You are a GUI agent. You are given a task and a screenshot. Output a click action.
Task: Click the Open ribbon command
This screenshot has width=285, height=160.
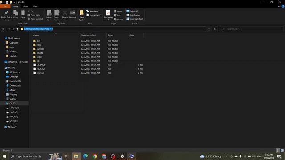118,11
